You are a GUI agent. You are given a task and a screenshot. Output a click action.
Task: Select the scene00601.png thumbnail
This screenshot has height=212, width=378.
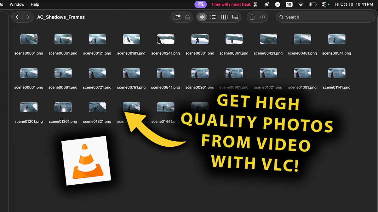tap(29, 73)
